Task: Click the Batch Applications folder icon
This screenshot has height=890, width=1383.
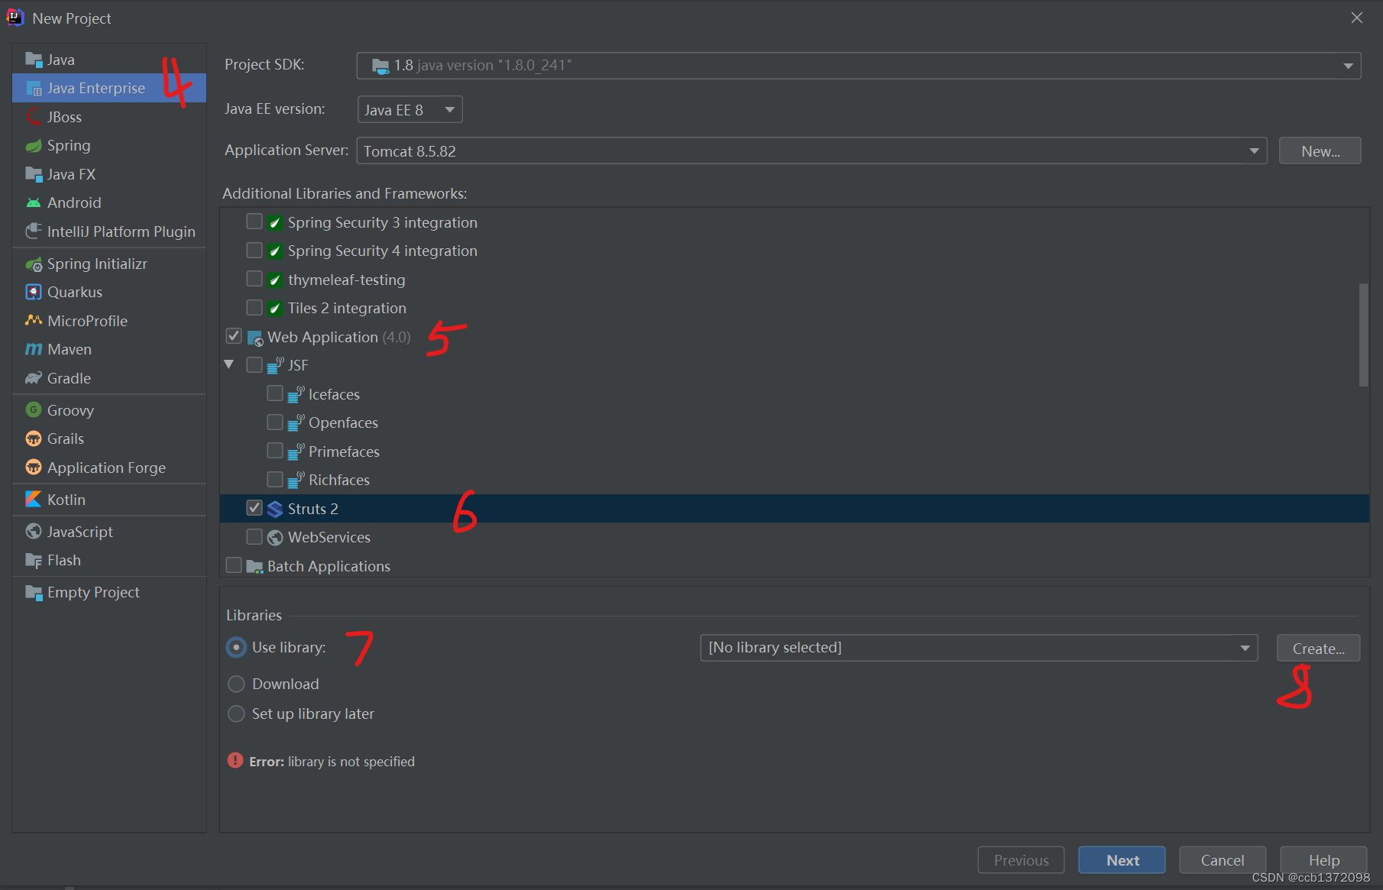Action: (255, 567)
